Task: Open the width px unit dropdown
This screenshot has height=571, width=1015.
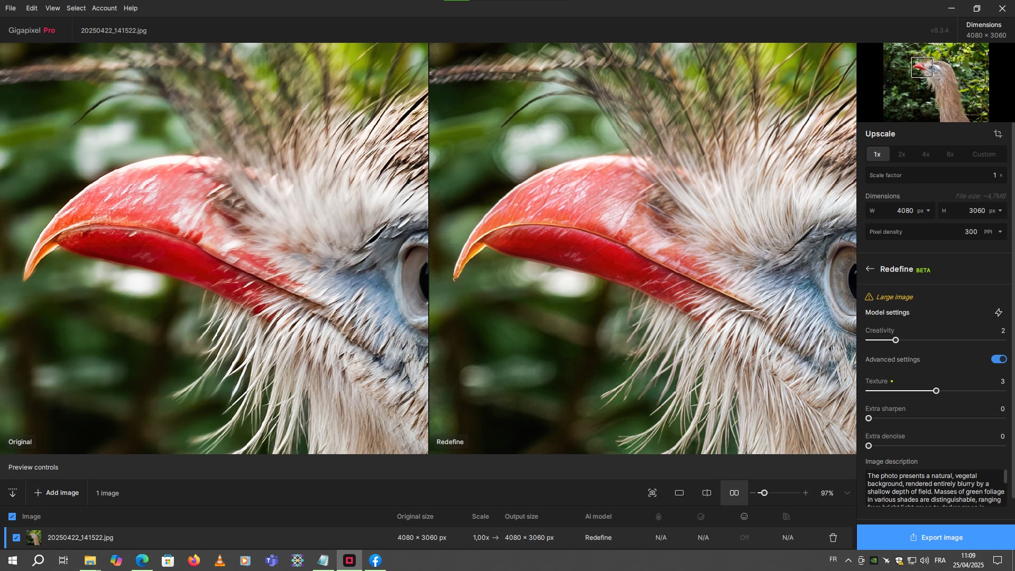Action: tap(928, 211)
